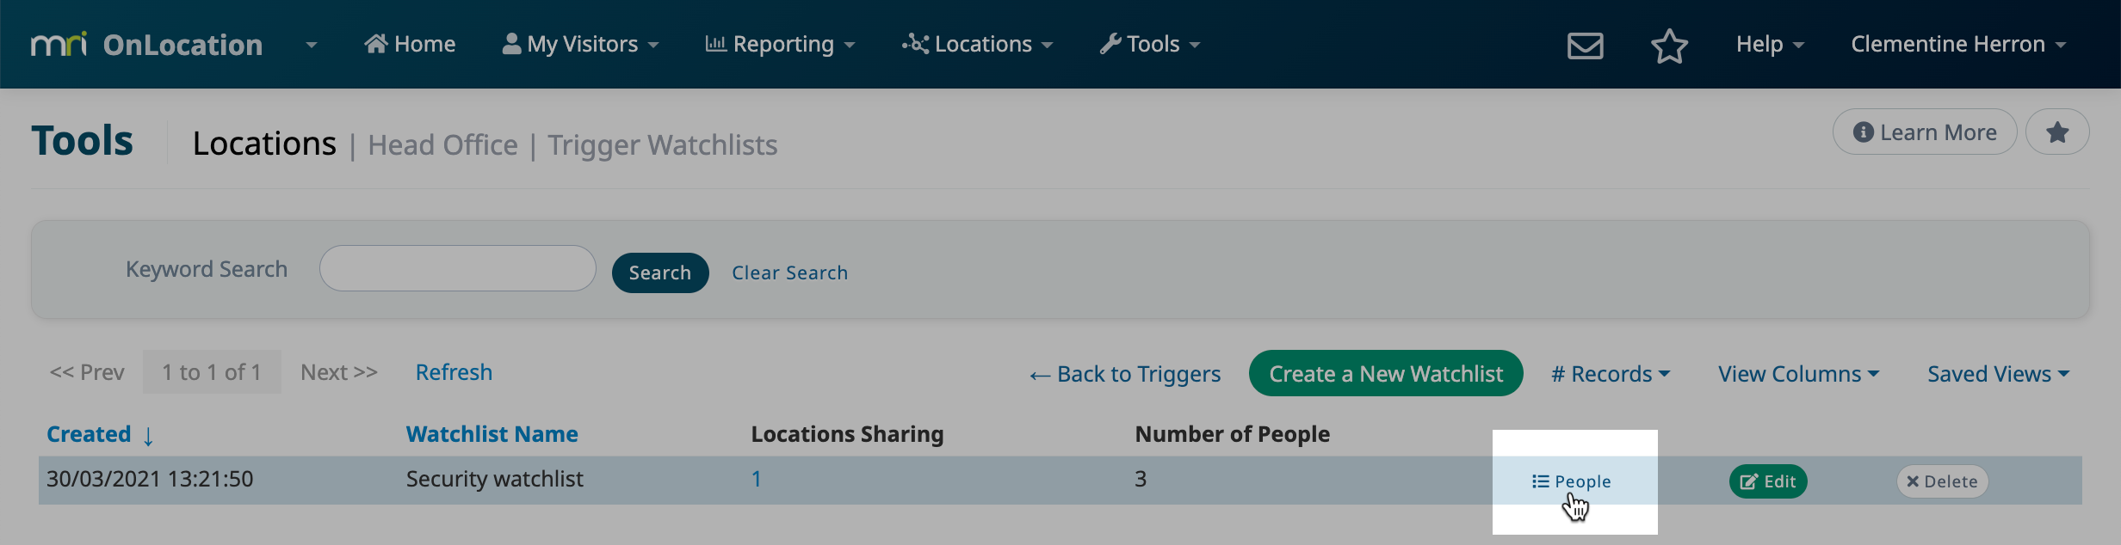The image size is (2121, 545).
Task: Click in the Keyword Search field
Action: point(458,268)
